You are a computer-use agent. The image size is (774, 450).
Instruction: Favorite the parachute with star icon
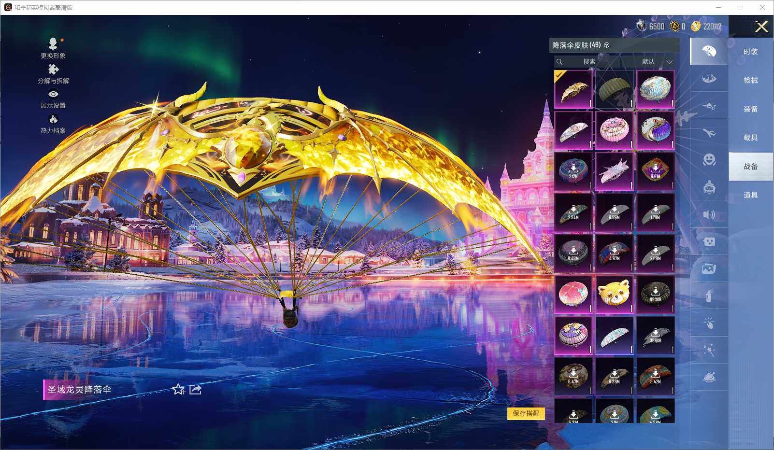click(x=178, y=389)
